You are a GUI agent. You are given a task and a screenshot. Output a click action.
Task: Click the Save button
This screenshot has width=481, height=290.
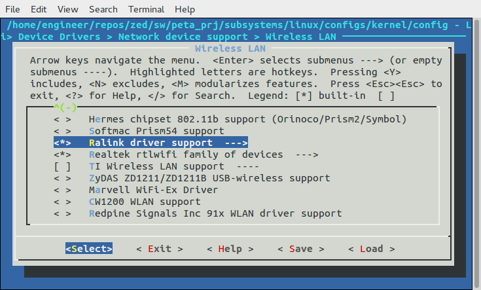coord(300,249)
